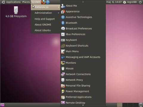Screen dimensions: 143x107
Task: Choose About Ubuntu
Action: tap(46, 30)
